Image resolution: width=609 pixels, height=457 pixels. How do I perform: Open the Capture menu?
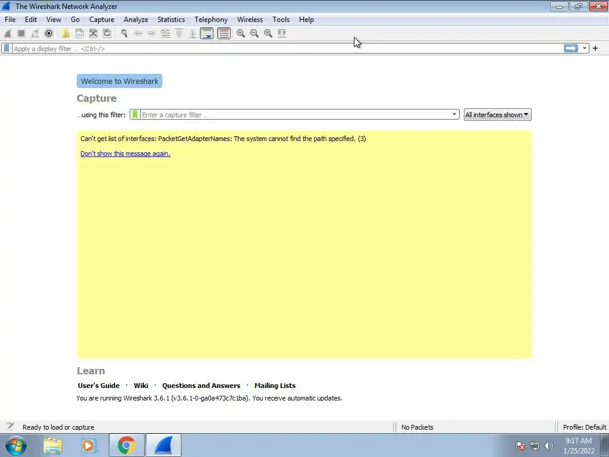click(102, 20)
